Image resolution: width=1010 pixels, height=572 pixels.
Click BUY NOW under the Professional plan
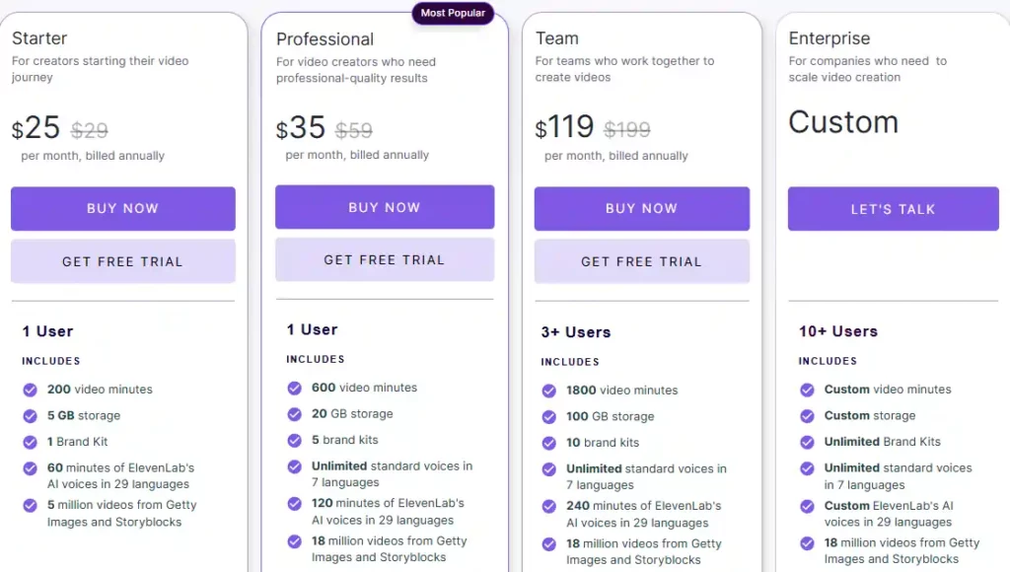click(385, 206)
